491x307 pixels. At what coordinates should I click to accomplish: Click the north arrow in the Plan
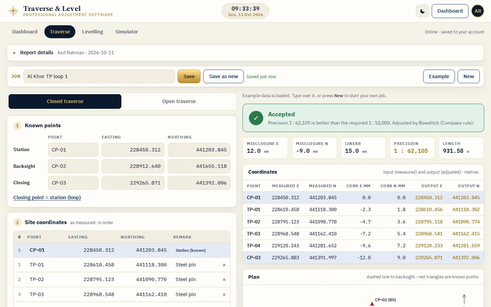click(464, 299)
